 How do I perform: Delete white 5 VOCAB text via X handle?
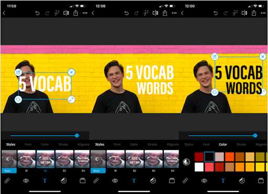71,72
